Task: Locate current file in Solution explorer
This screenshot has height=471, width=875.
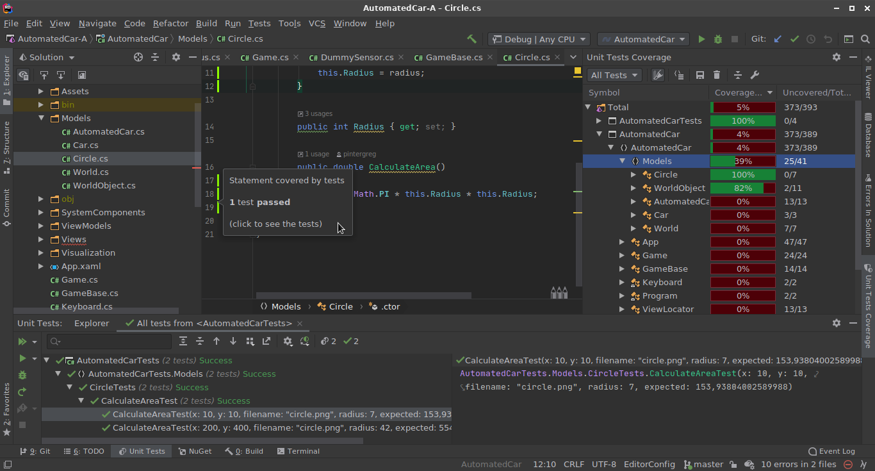Action: pyautogui.click(x=138, y=57)
